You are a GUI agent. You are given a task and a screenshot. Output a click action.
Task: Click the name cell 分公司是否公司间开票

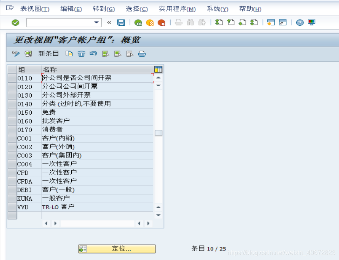(97, 78)
